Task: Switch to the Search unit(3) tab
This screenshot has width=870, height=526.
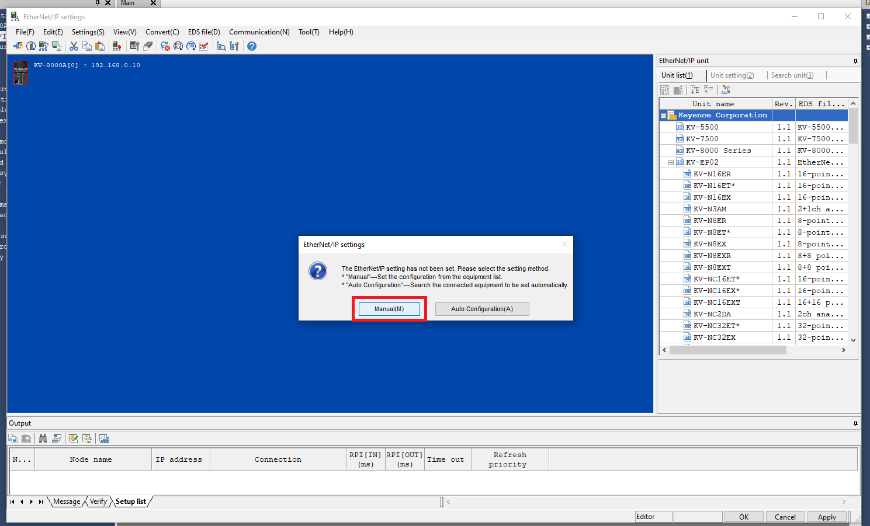Action: pyautogui.click(x=792, y=75)
